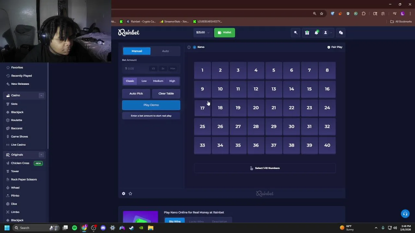Image resolution: width=415 pixels, height=233 pixels.
Task: Open File Explorer from the taskbar
Action: tap(150, 228)
